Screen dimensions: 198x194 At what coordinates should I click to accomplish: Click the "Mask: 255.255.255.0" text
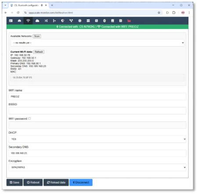pos(22,61)
